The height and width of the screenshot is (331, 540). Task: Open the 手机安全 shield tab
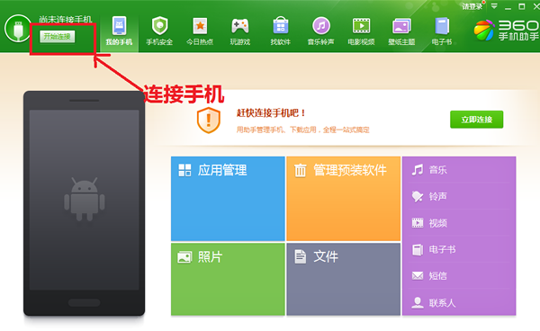tap(159, 31)
